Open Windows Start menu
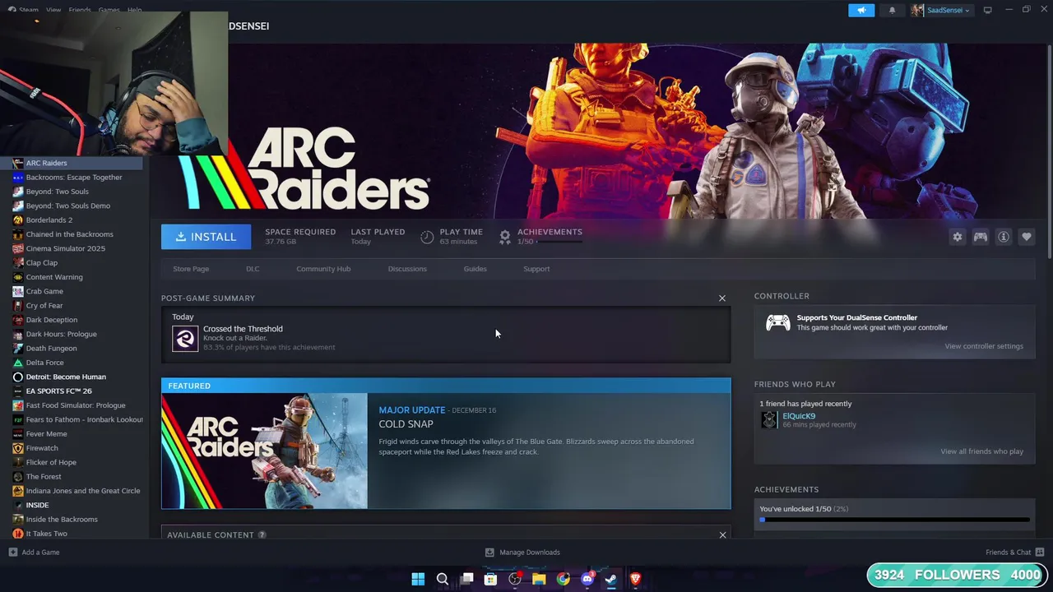Screen dimensions: 1053x592 coord(418,579)
